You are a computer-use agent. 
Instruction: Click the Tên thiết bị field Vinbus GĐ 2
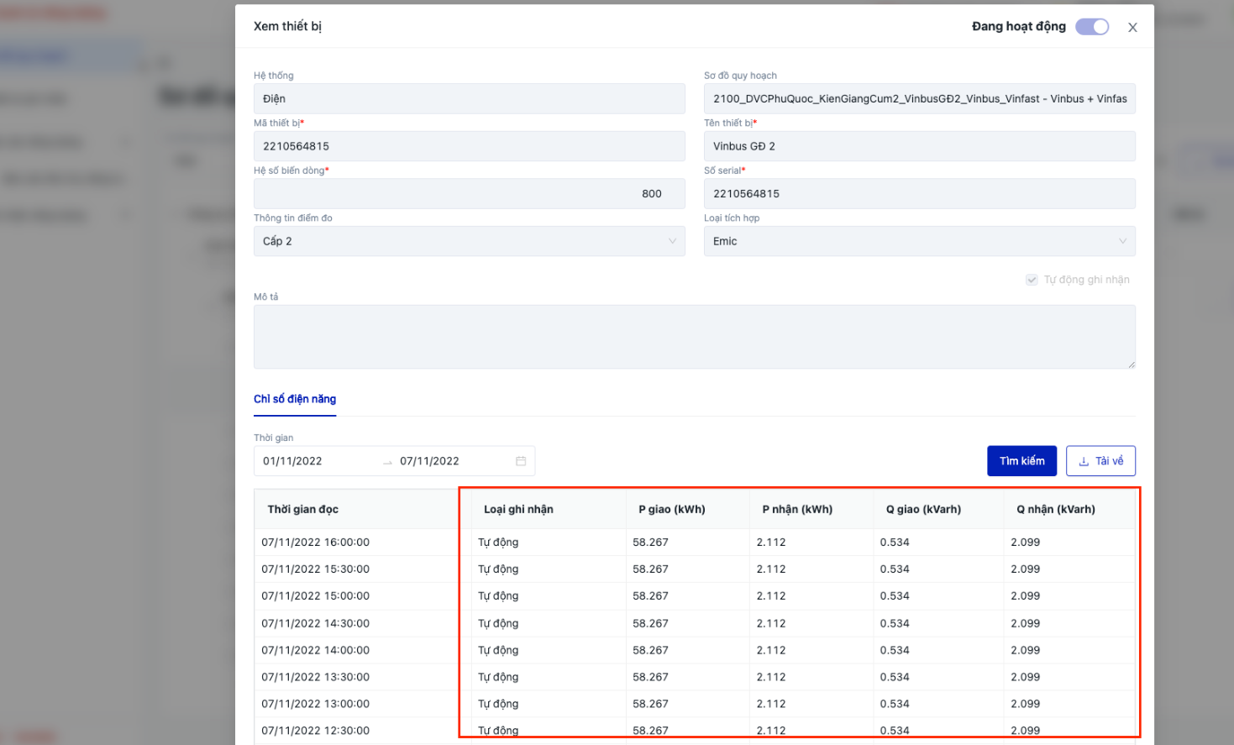tap(919, 146)
